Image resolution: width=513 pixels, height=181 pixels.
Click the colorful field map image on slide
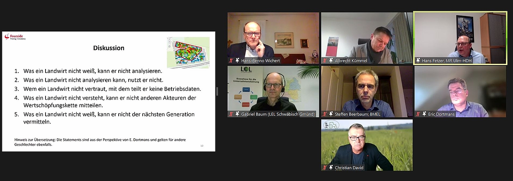188,53
